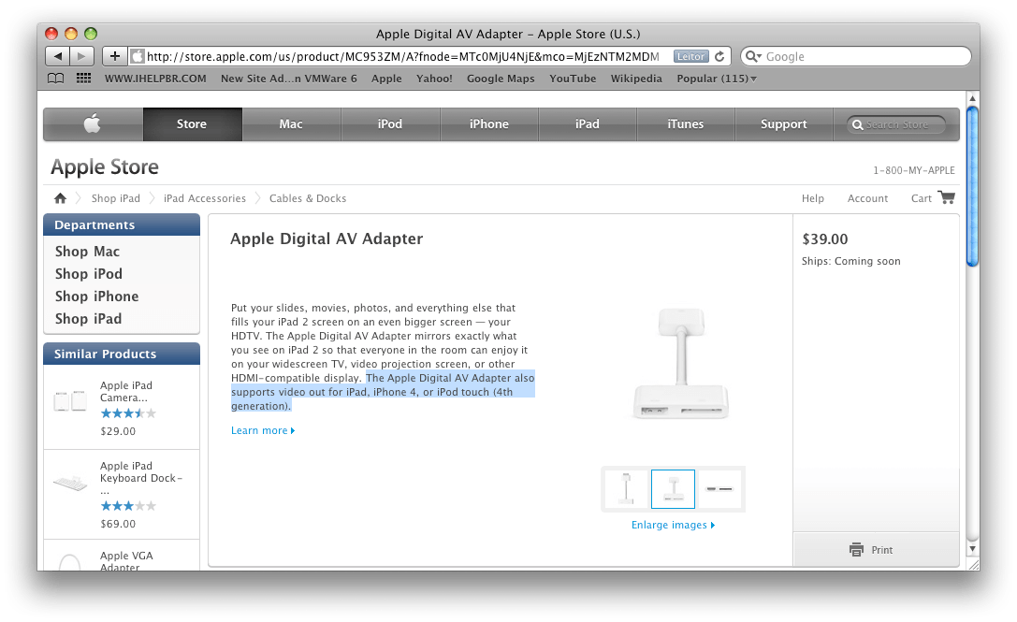Click the $39.00 price text
Viewport: 1017px width, 622px height.
pos(825,239)
